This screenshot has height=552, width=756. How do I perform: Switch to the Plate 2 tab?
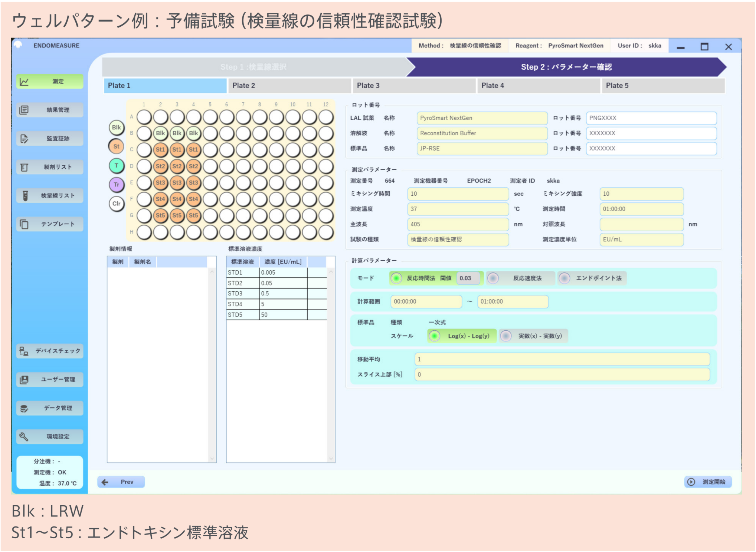[289, 86]
